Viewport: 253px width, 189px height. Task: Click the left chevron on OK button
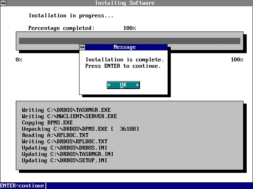click(109, 85)
